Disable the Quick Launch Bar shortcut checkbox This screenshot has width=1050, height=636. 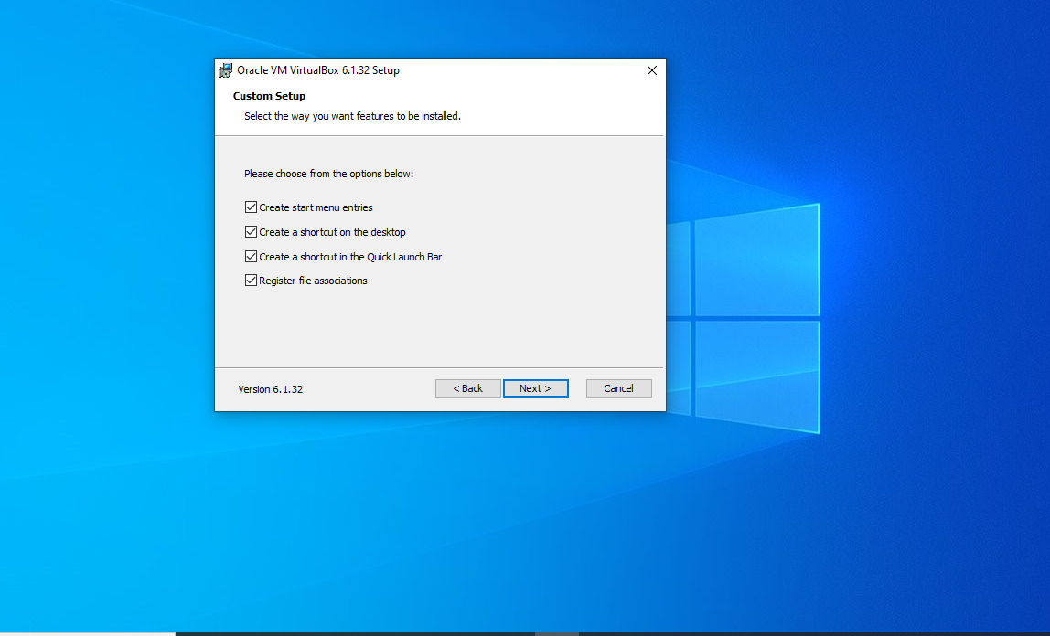(252, 256)
